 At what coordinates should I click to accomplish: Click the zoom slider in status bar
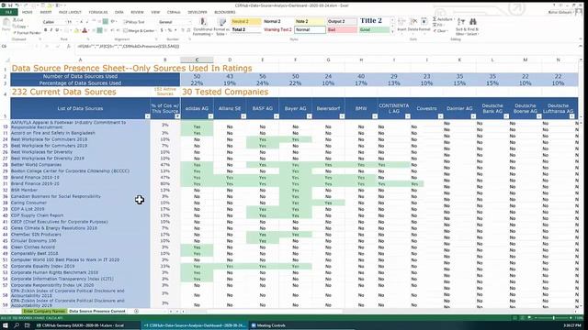[x=553, y=318]
